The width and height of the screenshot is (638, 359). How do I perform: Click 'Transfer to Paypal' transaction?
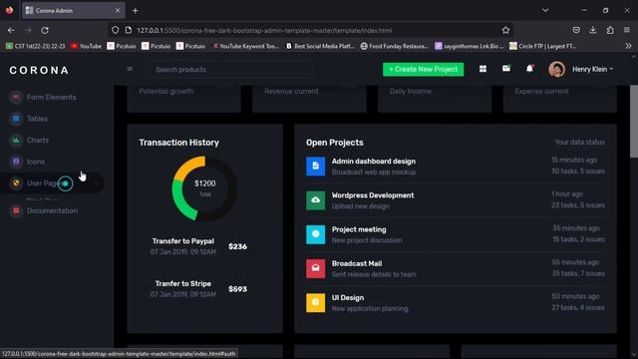coord(183,241)
